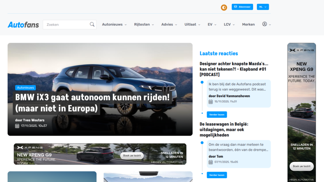Click the Abonneer subscribe button
This screenshot has width=324, height=182.
point(242,7)
